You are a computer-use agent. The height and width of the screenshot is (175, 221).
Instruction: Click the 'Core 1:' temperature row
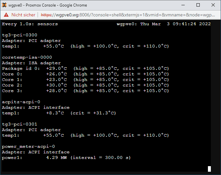point(85,80)
